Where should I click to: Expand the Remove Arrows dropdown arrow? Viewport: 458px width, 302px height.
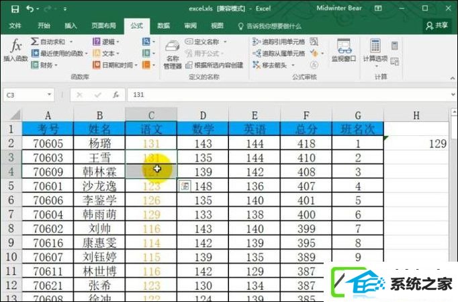click(x=293, y=65)
